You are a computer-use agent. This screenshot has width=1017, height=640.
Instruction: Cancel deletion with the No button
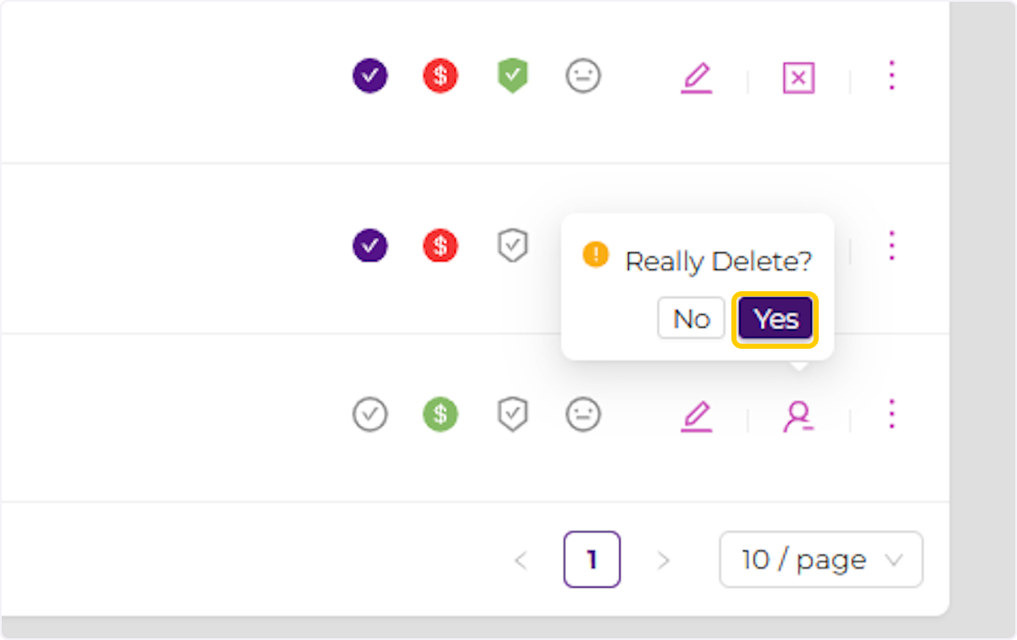691,317
